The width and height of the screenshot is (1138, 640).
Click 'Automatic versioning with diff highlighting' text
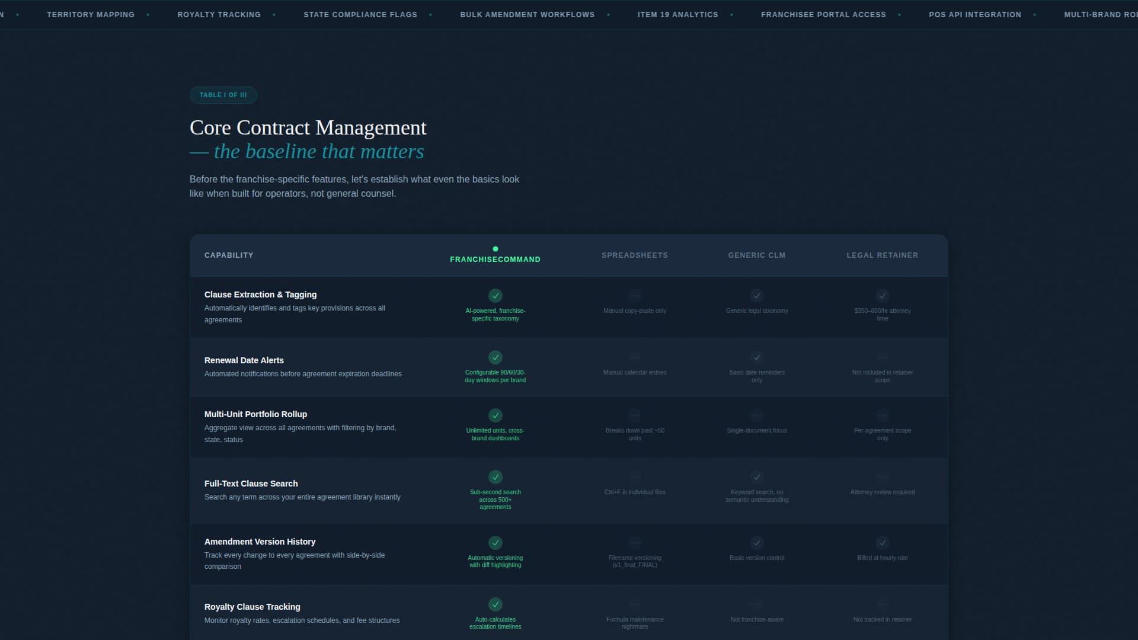pos(495,561)
